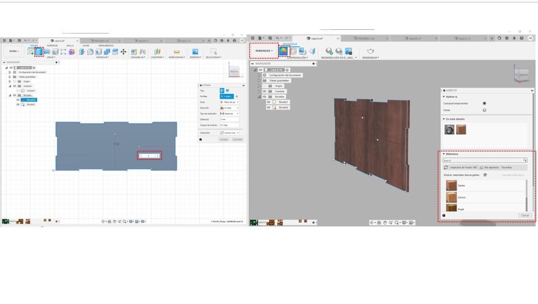Click the Decal icon in the render toolbar
This screenshot has height=304, width=538.
[x=302, y=51]
